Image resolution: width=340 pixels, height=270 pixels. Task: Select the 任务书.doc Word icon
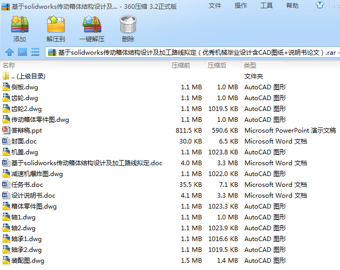tap(6, 184)
